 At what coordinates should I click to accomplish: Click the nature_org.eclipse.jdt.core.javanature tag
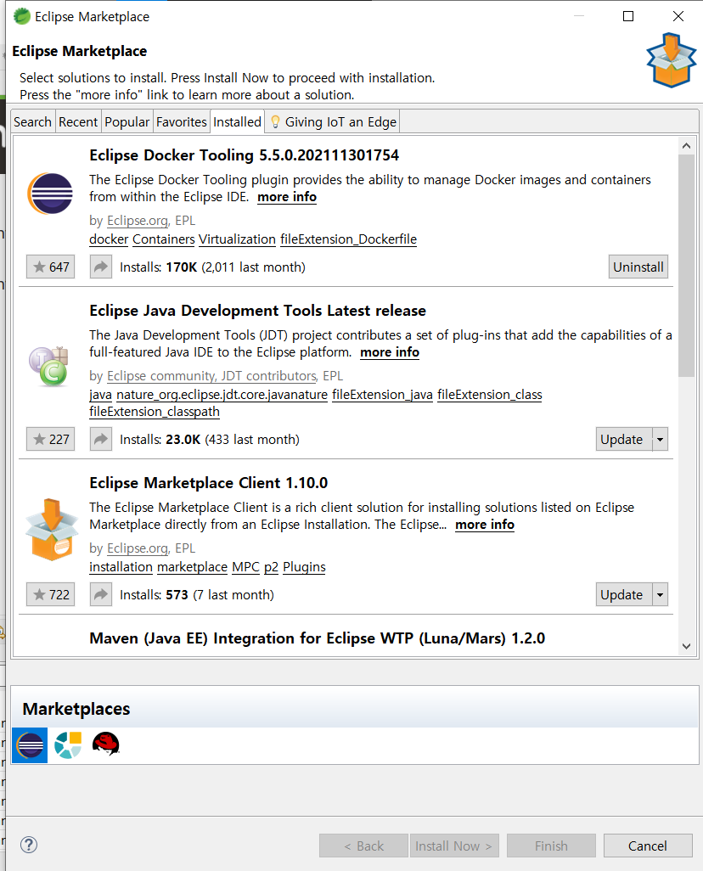222,395
